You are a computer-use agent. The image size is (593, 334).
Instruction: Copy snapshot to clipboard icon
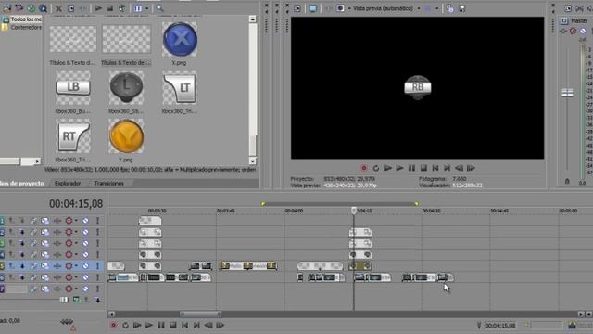tap(449, 8)
